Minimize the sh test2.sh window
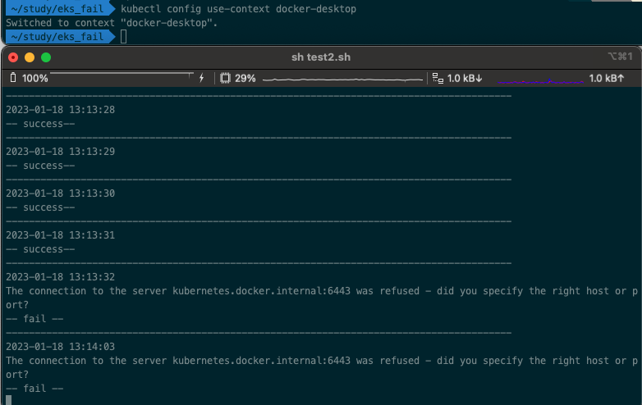This screenshot has height=405, width=642. [x=30, y=57]
